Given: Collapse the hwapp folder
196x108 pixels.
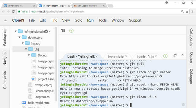Looking at the screenshot, I should point(23,43).
